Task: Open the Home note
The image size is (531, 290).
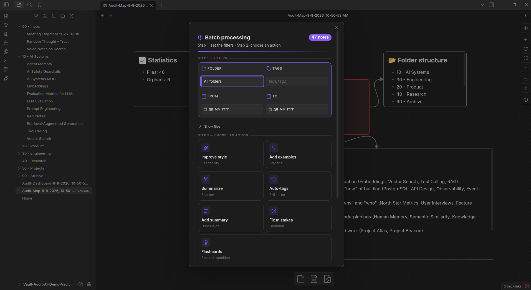Action: (x=27, y=198)
